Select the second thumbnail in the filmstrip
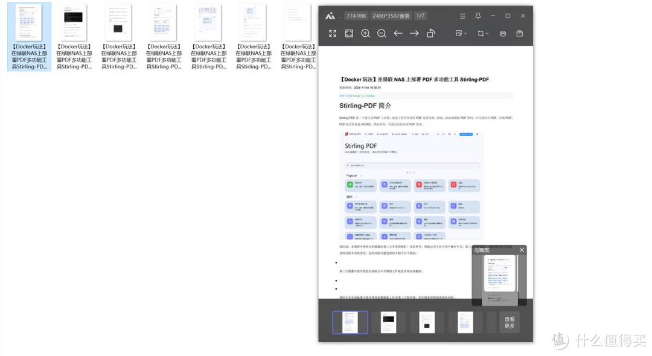The height and width of the screenshot is (356, 652). click(388, 322)
